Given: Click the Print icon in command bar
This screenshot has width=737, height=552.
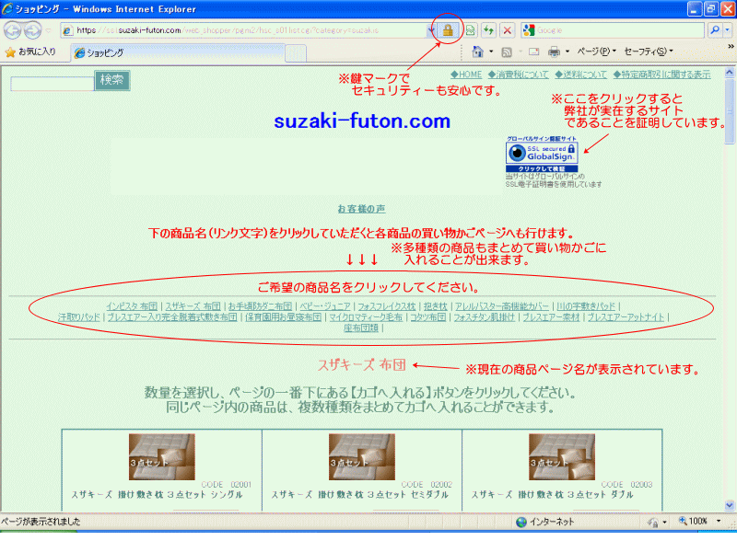Looking at the screenshot, I should tap(554, 52).
